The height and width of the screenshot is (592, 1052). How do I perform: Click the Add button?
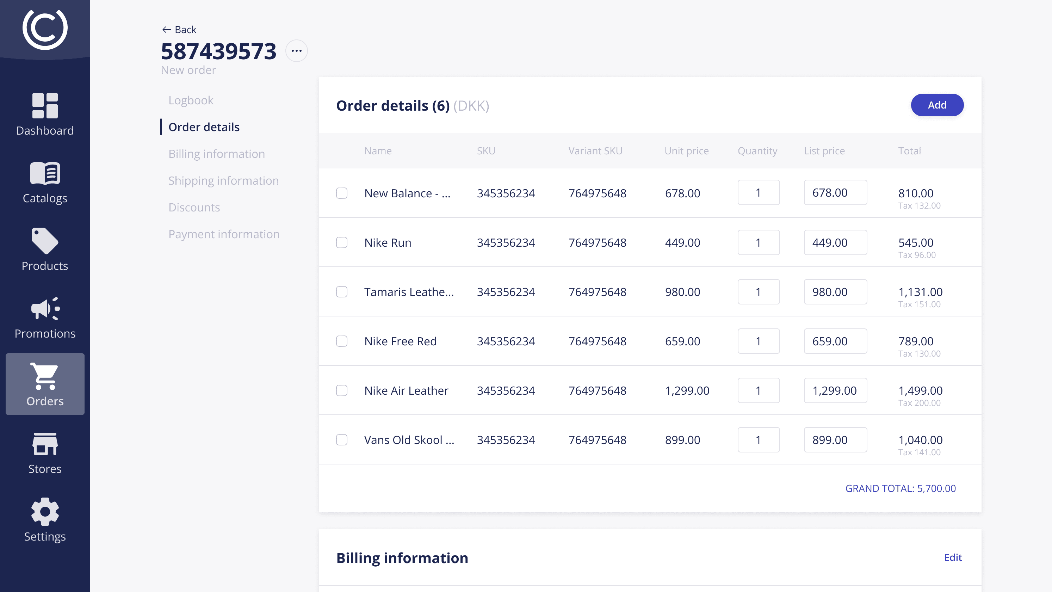937,105
